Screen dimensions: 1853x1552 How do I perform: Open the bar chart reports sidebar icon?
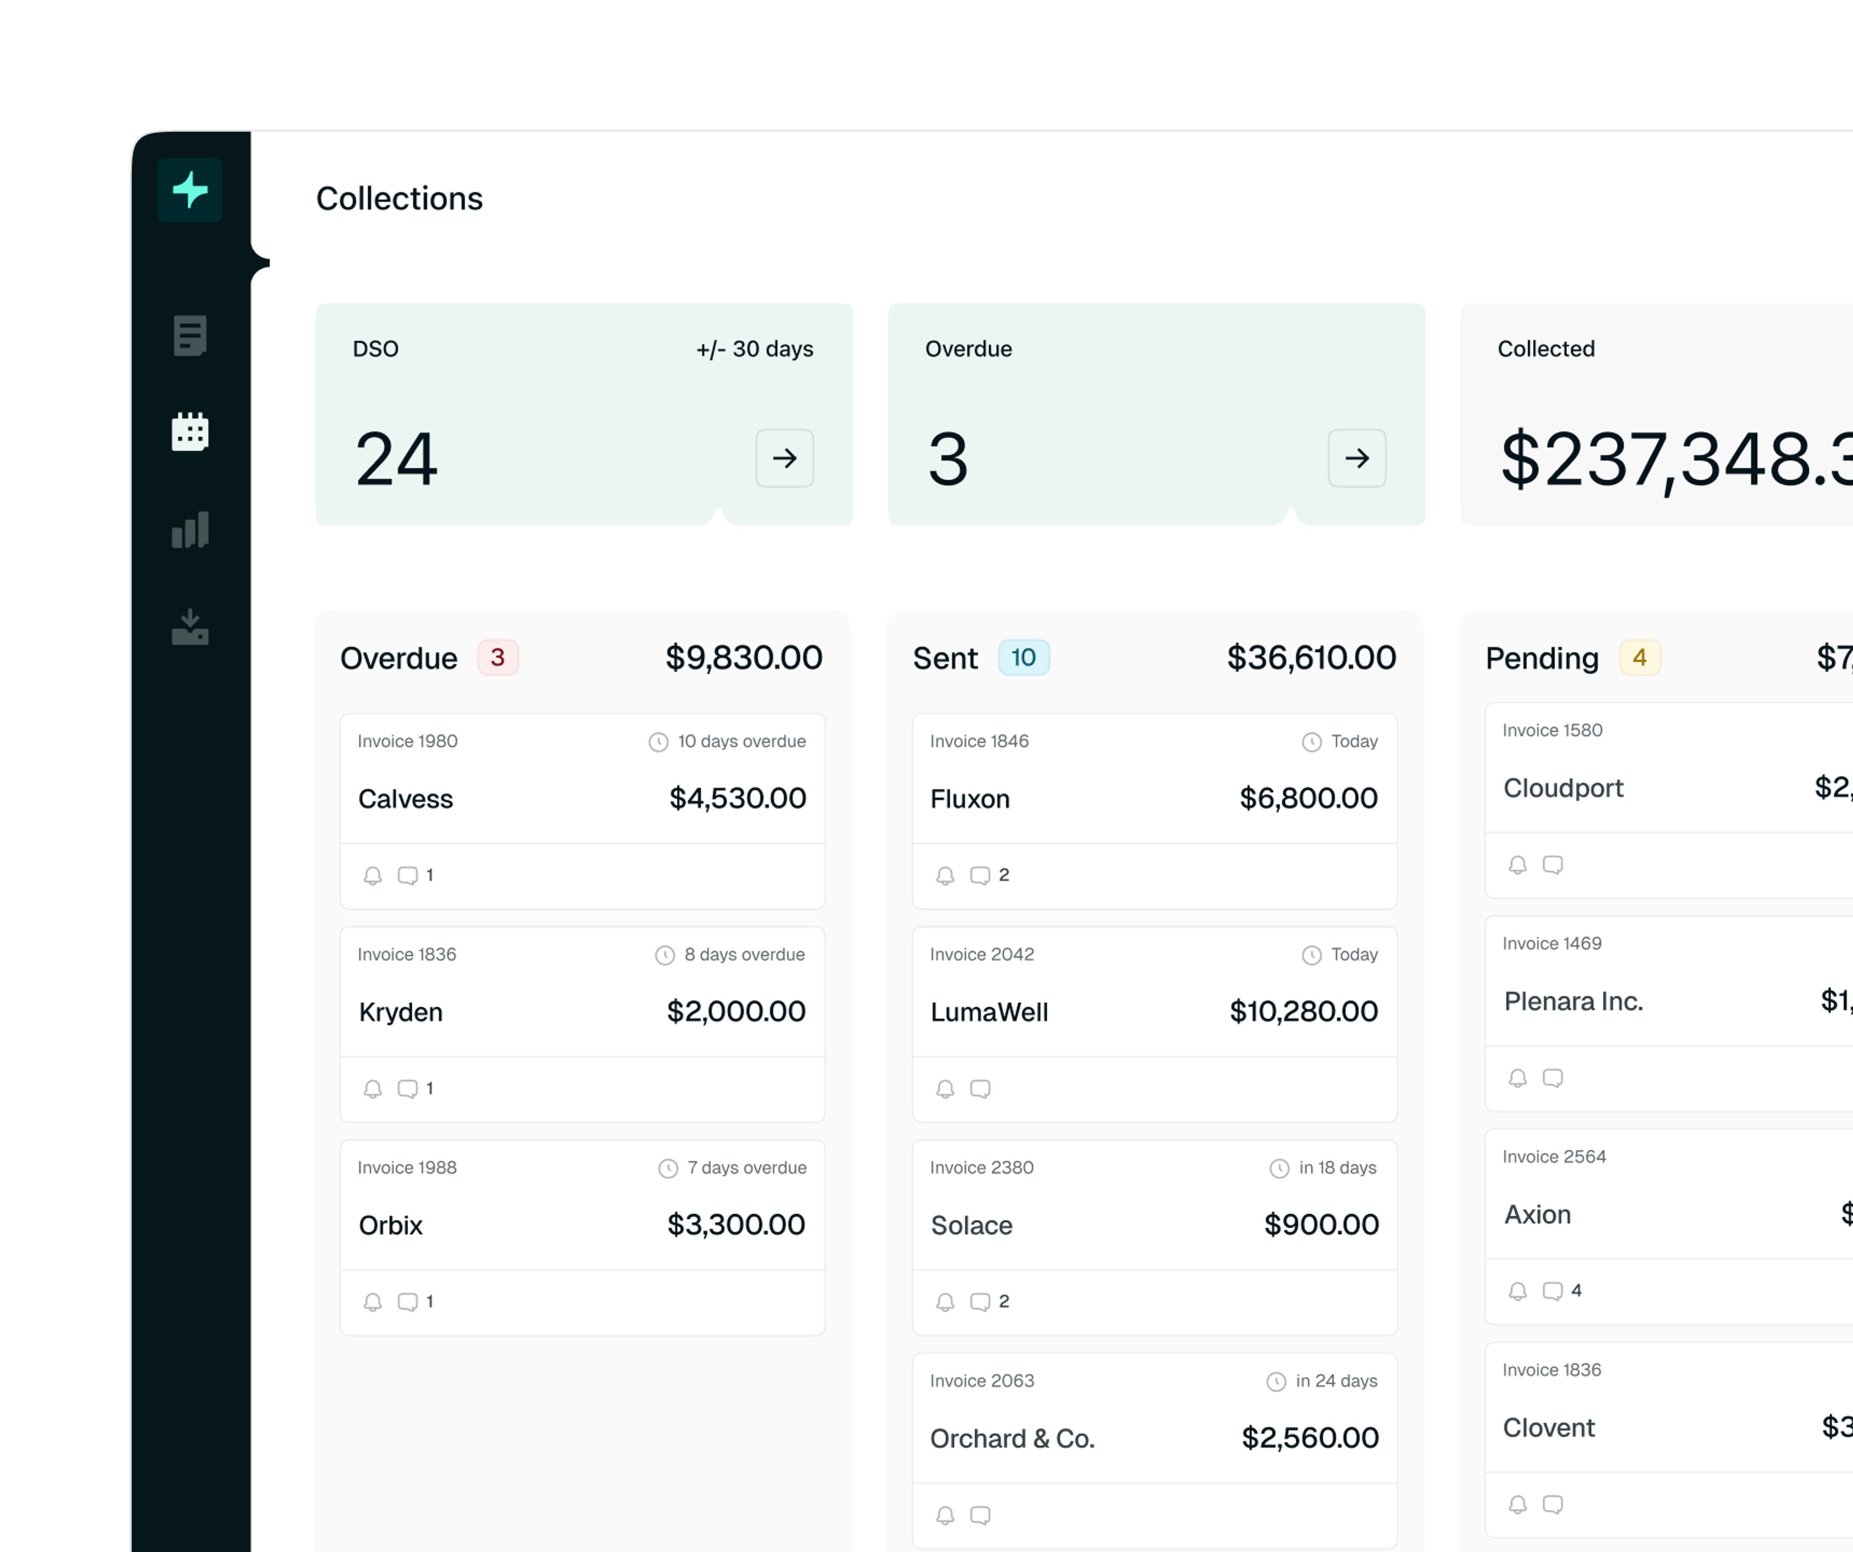pyautogui.click(x=190, y=529)
